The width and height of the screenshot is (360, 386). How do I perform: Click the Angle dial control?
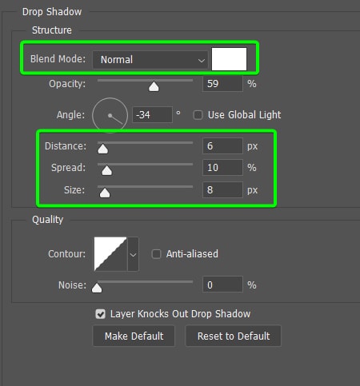coord(110,115)
